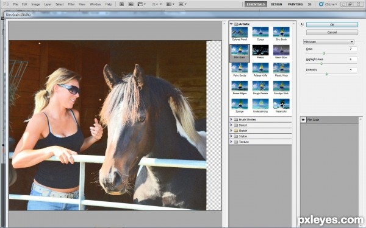Click the collapse filter panel round icon

[301, 24]
